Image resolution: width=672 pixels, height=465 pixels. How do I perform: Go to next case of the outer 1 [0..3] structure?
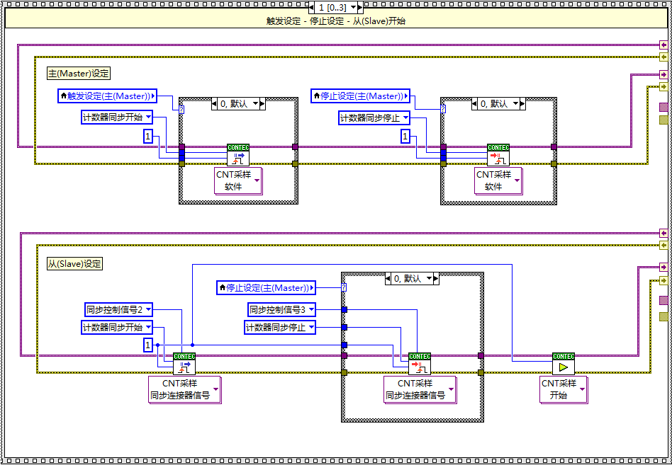tap(358, 7)
